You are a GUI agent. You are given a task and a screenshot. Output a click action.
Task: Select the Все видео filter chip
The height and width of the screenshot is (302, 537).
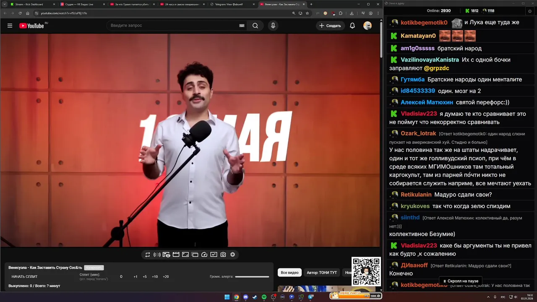pos(289,273)
